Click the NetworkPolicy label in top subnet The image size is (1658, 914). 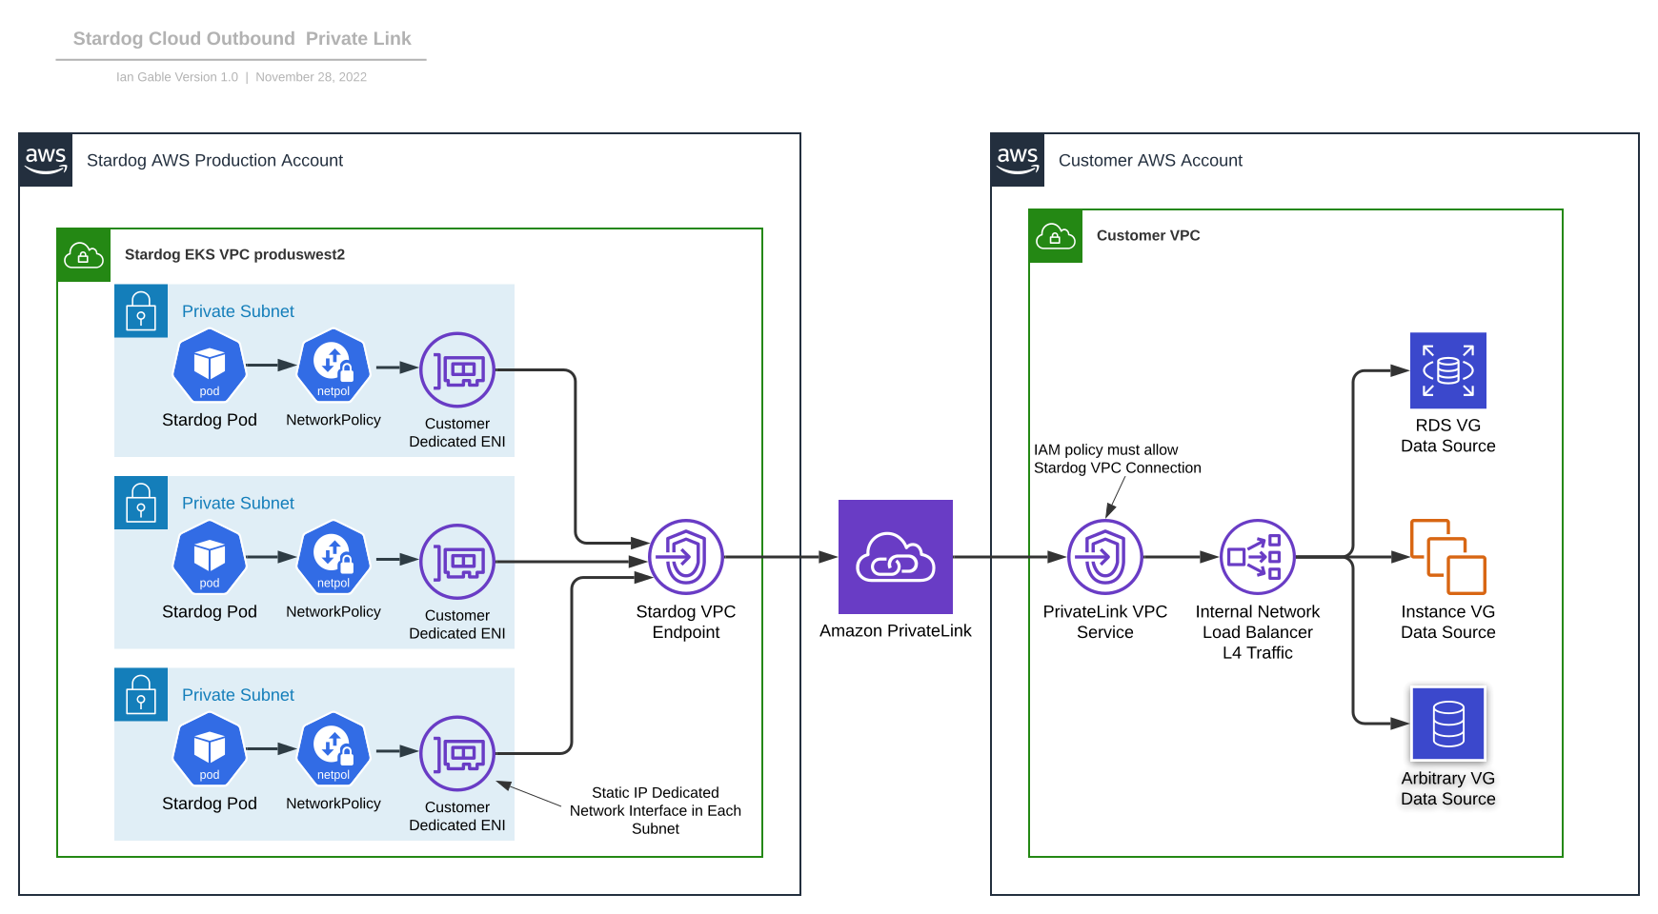click(x=334, y=420)
